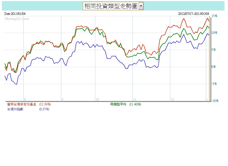Image resolution: width=228 pixels, height=166 pixels.
Task: Click the 0% y-axis label
Action: click(x=213, y=67)
